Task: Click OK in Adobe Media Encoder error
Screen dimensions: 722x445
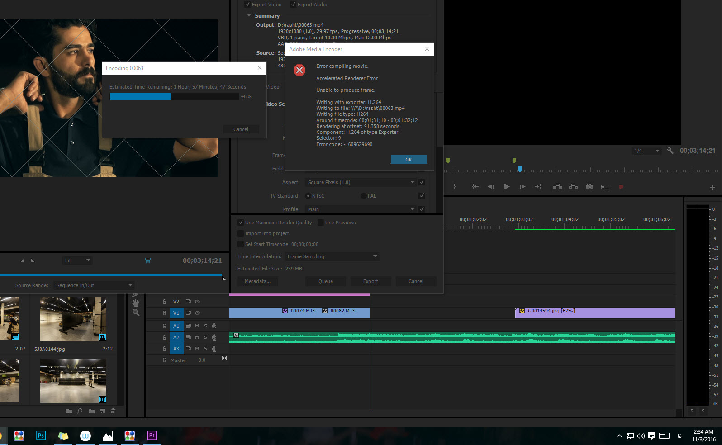Action: [x=409, y=160]
